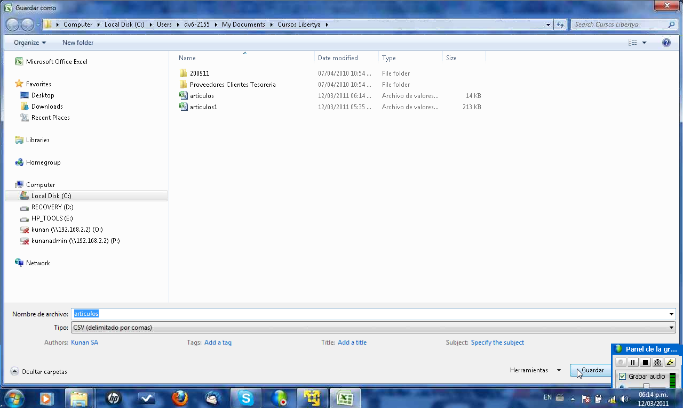The image size is (683, 408).
Task: Open the Help question mark button
Action: point(666,43)
